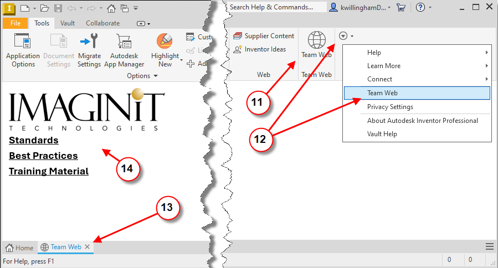Open Privacy Settings menu entry
498x268 pixels.
[417, 107]
